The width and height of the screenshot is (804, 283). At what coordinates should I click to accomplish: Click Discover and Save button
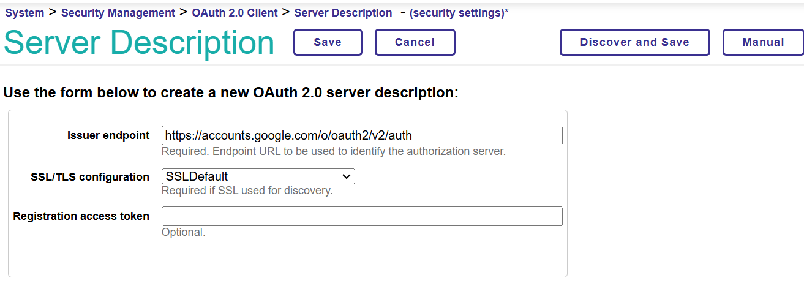[634, 42]
